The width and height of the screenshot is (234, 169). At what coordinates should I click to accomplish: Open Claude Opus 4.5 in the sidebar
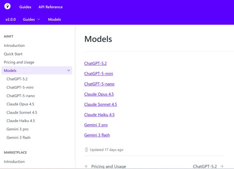pyautogui.click(x=20, y=104)
